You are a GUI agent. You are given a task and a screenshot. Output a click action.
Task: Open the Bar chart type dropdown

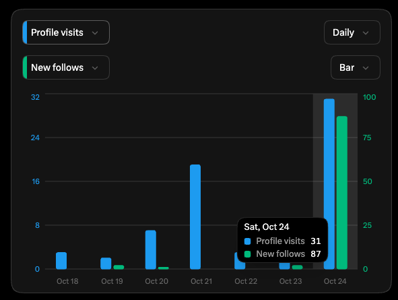(x=356, y=67)
